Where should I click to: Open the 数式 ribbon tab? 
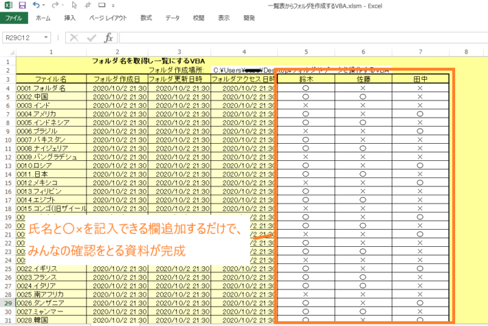coord(146,18)
